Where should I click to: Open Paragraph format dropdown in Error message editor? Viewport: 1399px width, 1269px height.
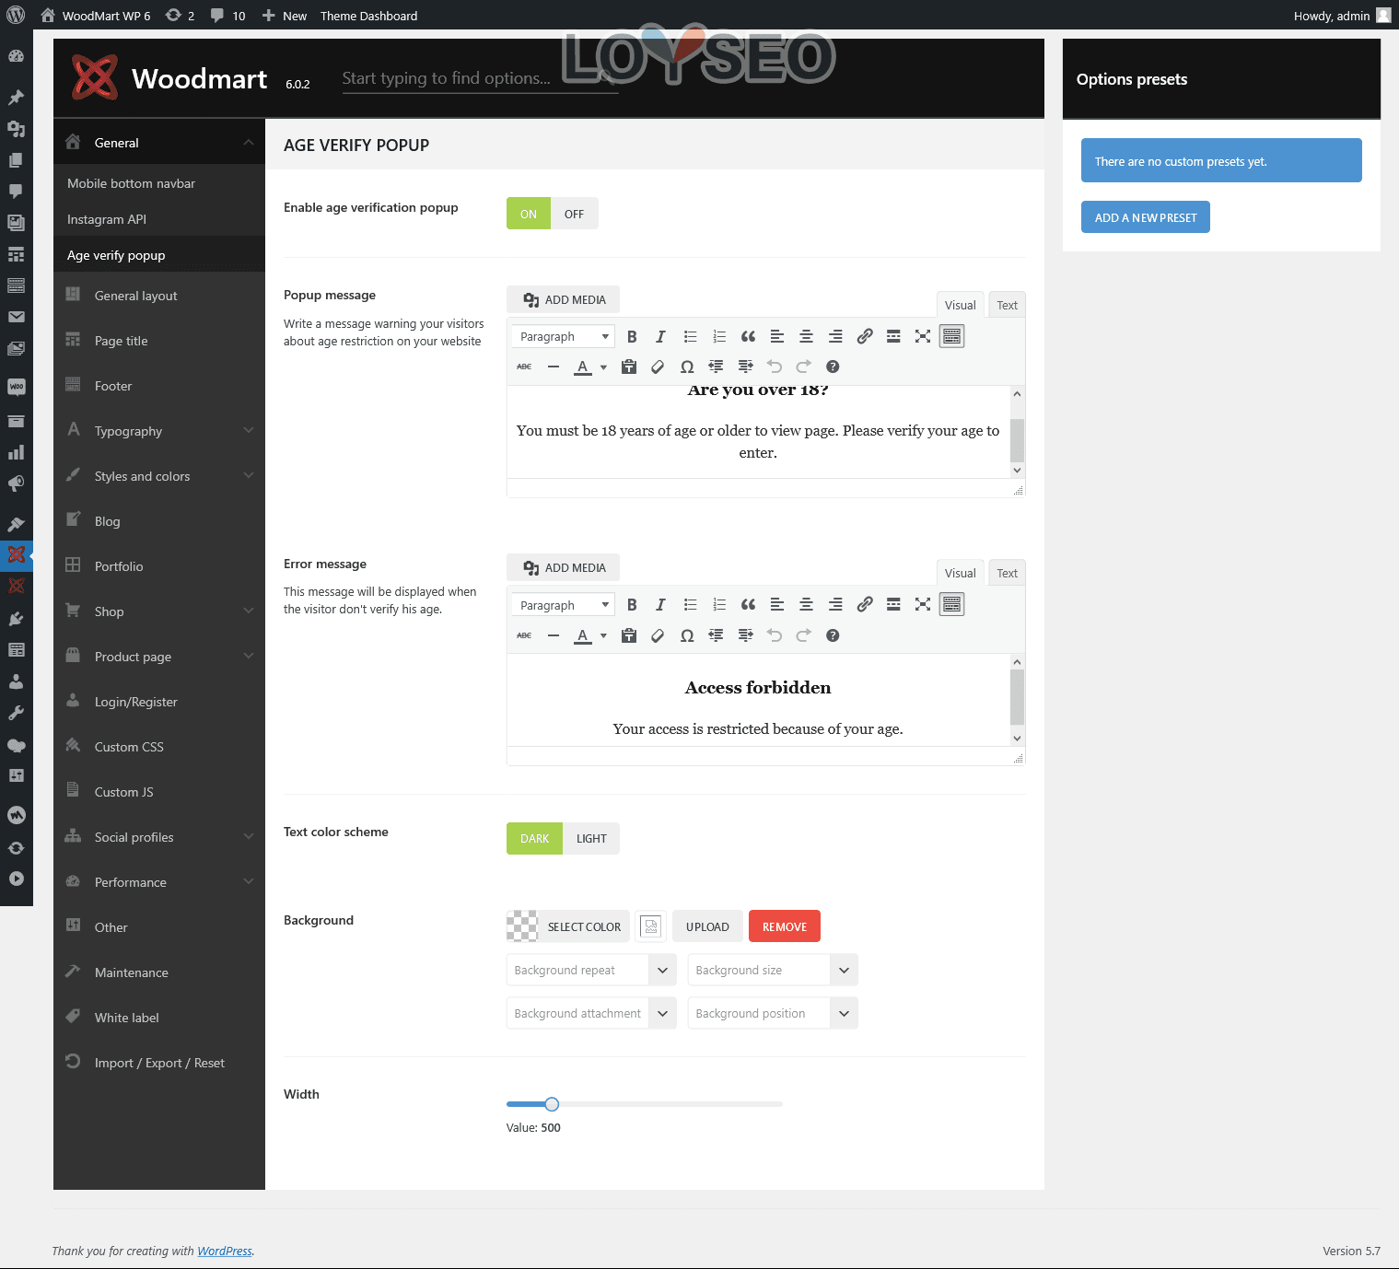tap(563, 605)
